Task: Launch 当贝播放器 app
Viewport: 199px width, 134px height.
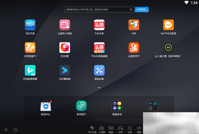Action: [x=65, y=70]
